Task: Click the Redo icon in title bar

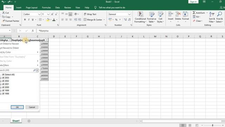Action: (9, 2)
